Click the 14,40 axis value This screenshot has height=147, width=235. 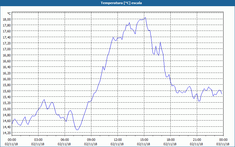pyautogui.click(x=7, y=127)
